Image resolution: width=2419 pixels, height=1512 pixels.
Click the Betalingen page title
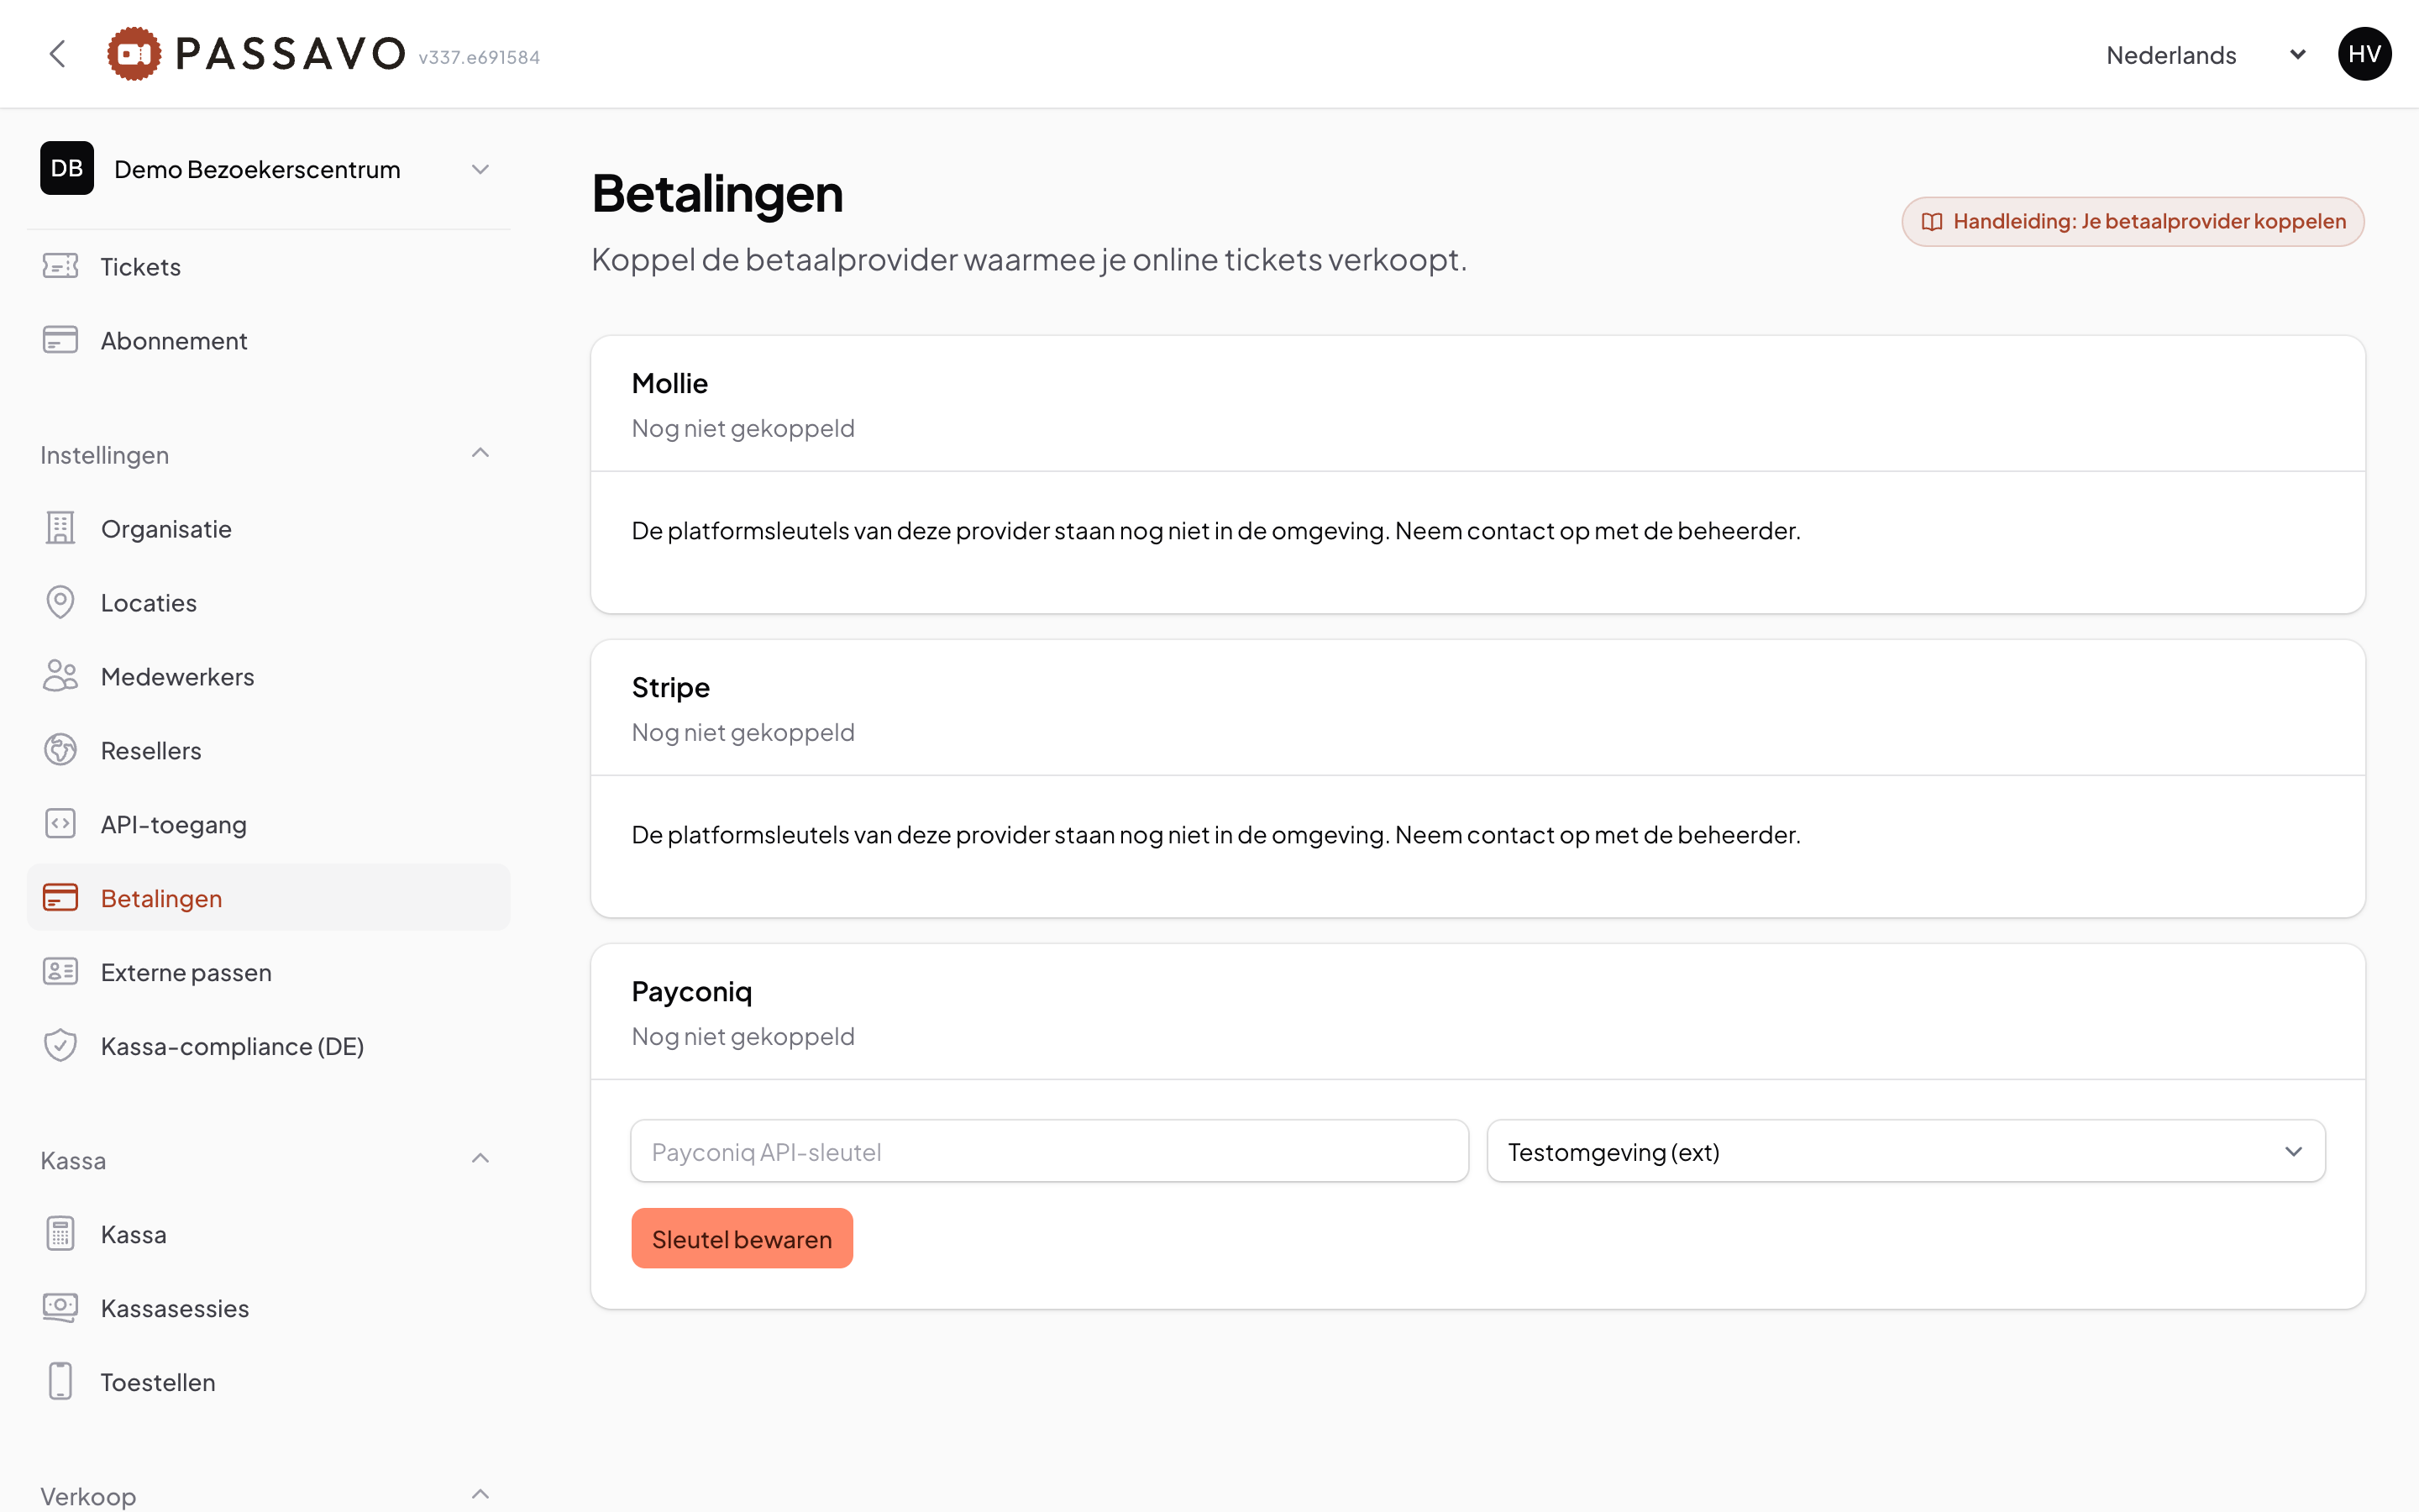coord(717,194)
